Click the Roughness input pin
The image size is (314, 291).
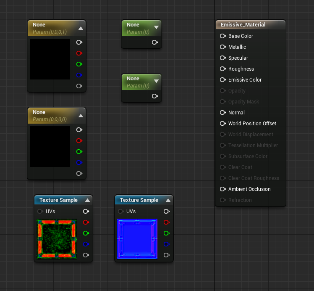tap(222, 69)
